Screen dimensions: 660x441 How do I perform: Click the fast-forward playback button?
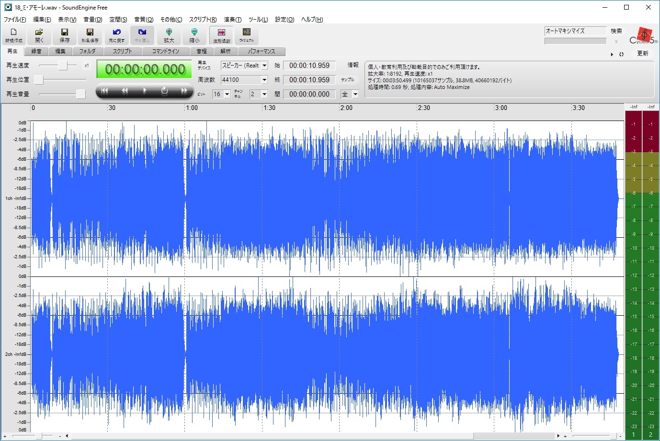[x=184, y=91]
